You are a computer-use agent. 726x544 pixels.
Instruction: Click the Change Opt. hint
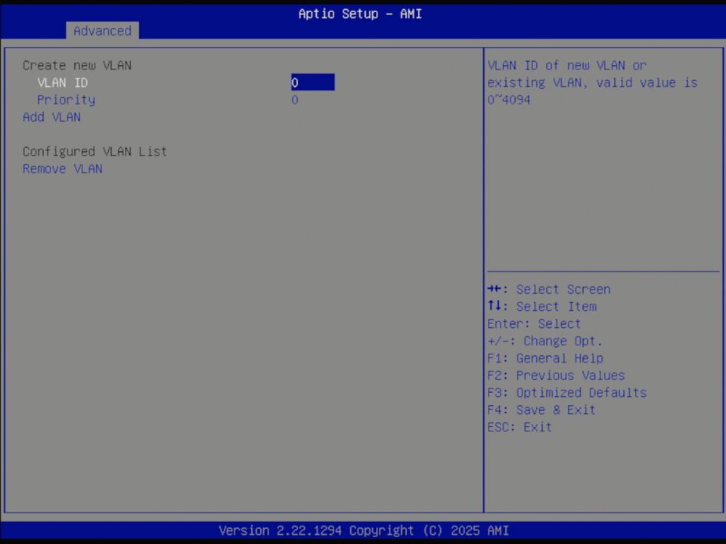click(545, 341)
